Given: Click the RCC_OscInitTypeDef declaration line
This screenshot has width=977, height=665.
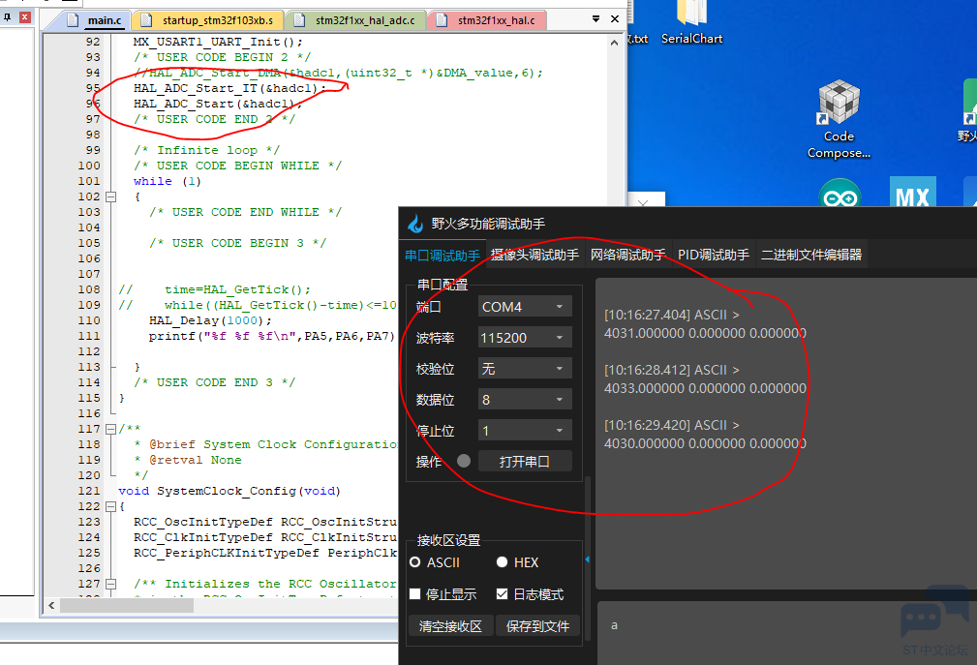Looking at the screenshot, I should [x=264, y=522].
